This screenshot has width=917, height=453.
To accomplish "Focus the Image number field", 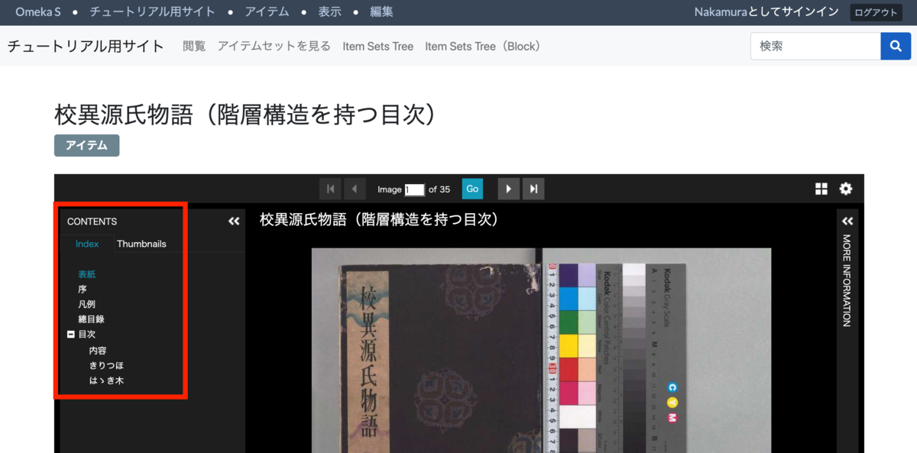I will pos(414,189).
